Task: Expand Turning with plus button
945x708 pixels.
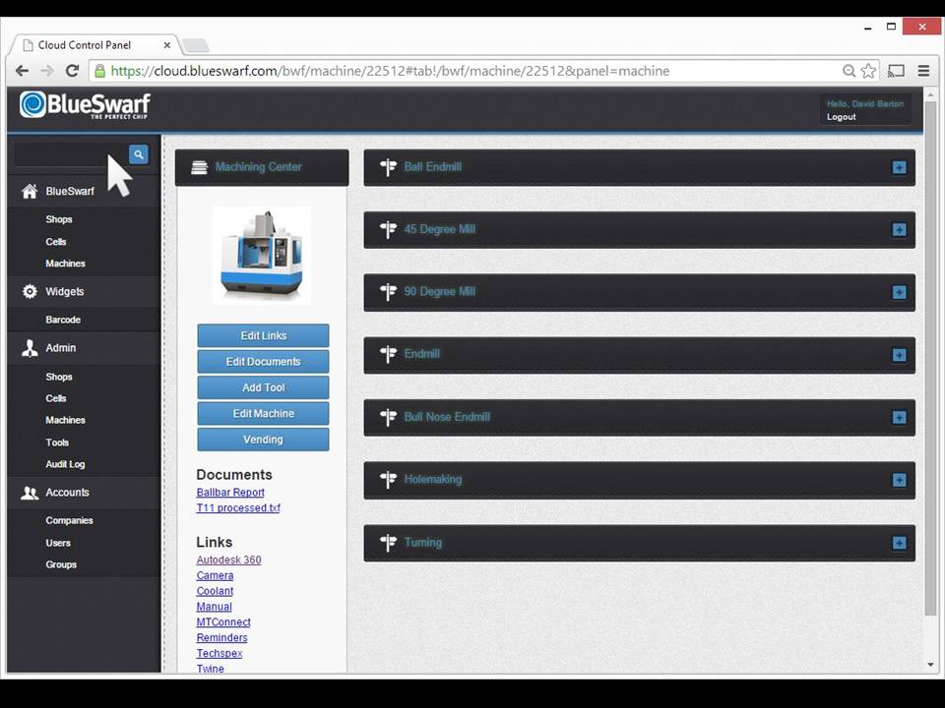Action: click(899, 543)
